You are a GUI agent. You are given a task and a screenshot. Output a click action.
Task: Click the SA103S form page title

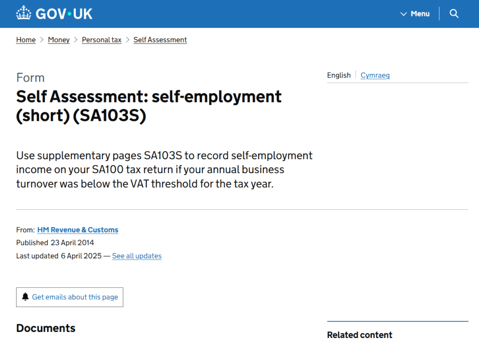[x=149, y=106]
